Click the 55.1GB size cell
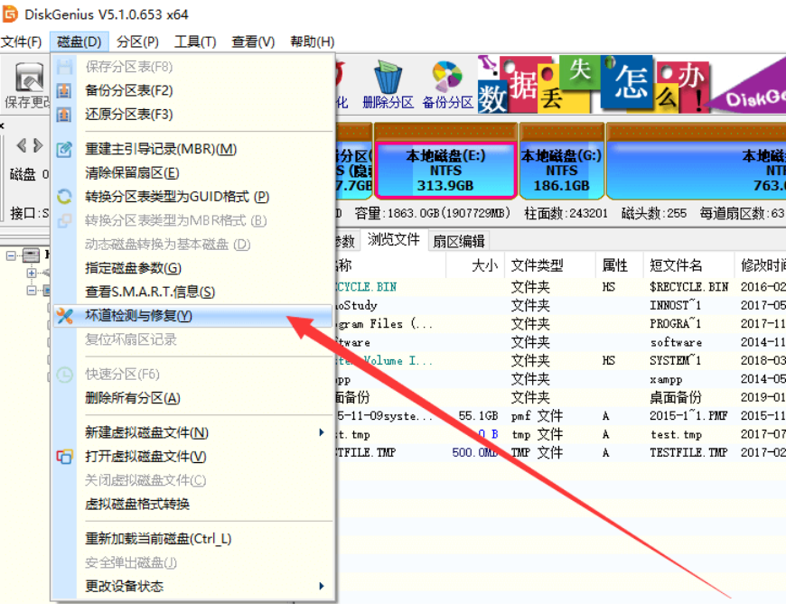This screenshot has width=786, height=612. click(478, 416)
